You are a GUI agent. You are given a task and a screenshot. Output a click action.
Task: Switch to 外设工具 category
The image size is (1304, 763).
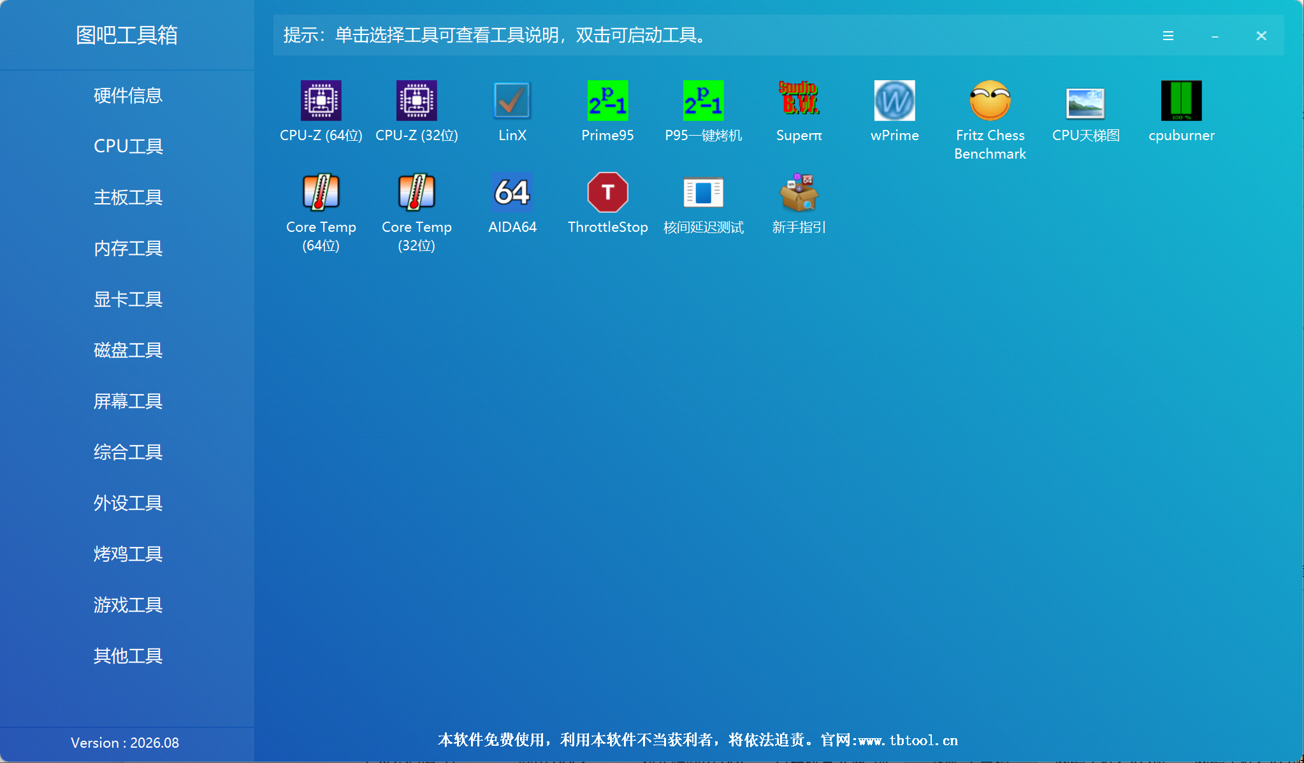pyautogui.click(x=128, y=503)
